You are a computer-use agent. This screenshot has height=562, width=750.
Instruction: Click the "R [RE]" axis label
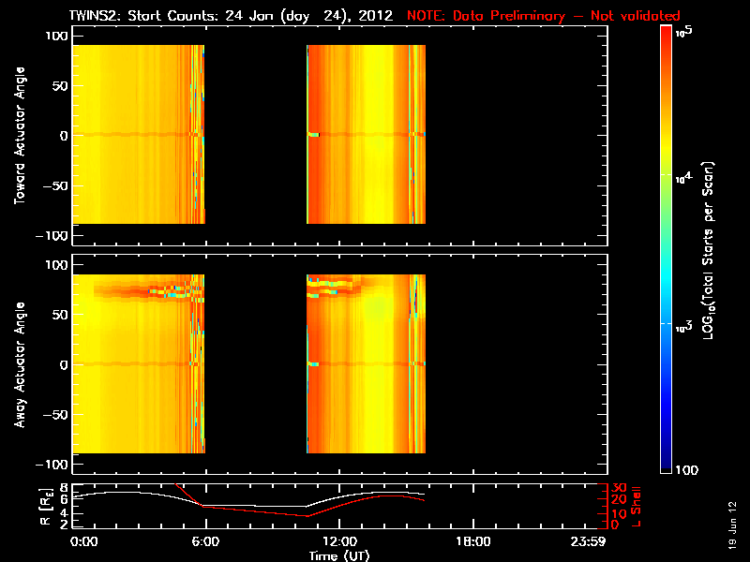pyautogui.click(x=45, y=507)
